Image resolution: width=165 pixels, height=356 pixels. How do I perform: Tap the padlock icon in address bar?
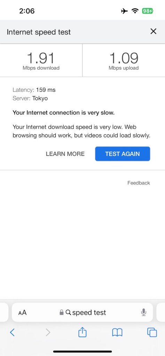pos(61,313)
